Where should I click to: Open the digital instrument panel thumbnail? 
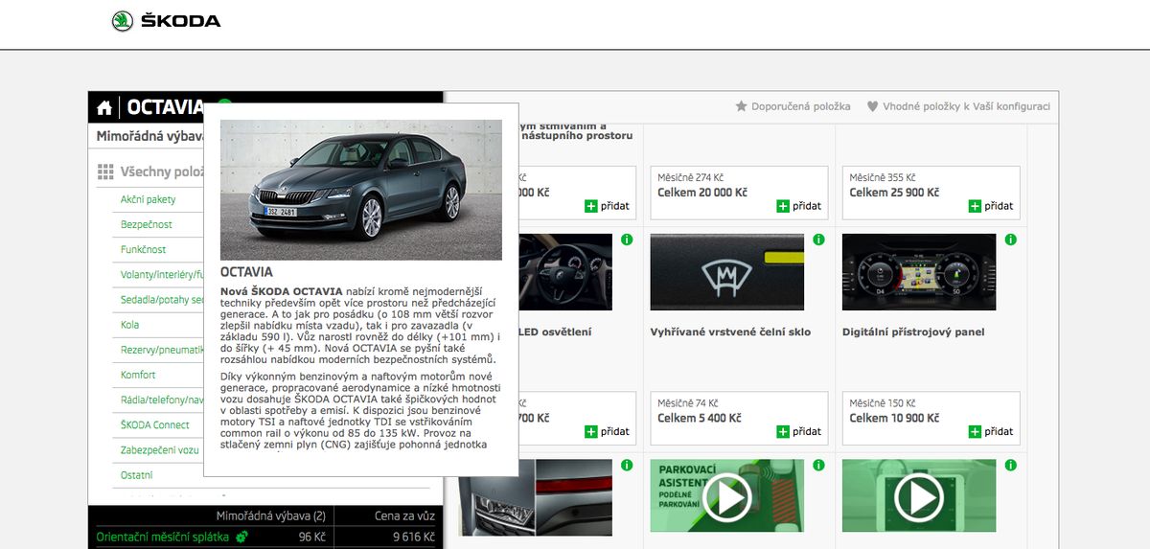918,272
